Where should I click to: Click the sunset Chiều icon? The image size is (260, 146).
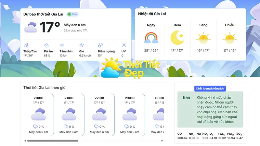click(x=229, y=38)
